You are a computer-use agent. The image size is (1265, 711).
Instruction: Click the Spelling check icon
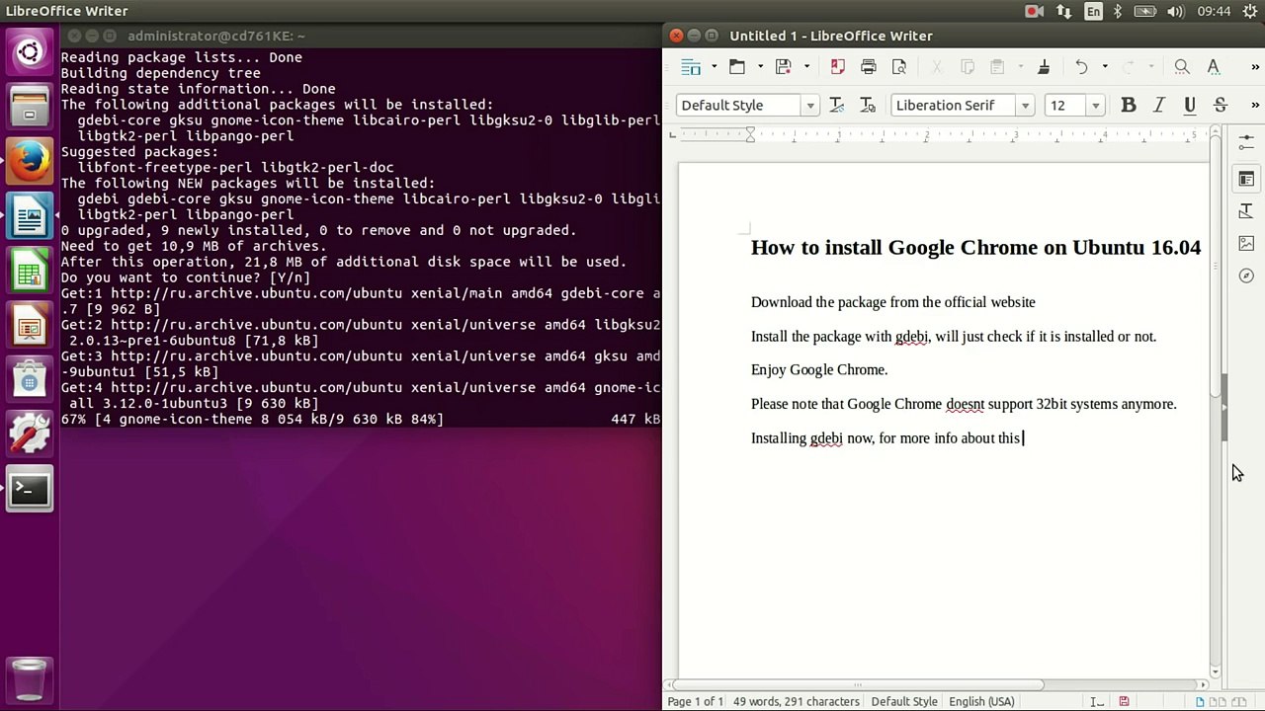[x=1214, y=67]
